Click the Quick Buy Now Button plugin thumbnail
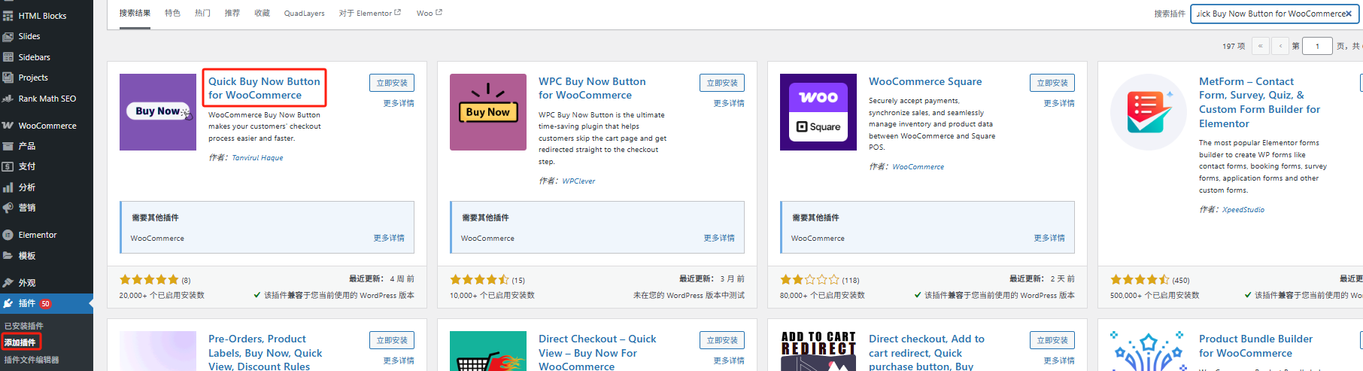The image size is (1363, 371). click(158, 112)
